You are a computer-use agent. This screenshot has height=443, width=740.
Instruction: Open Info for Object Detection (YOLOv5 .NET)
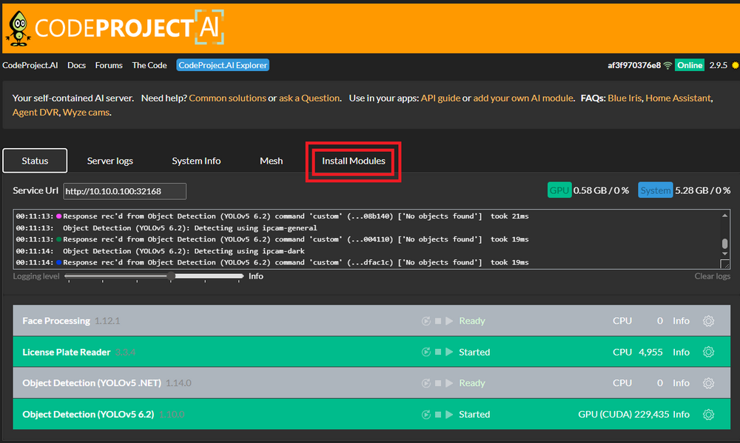(x=681, y=383)
